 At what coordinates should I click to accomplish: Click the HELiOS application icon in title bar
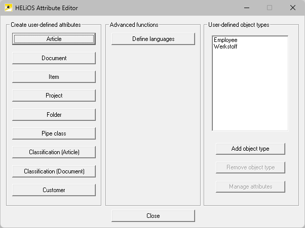click(x=9, y=8)
